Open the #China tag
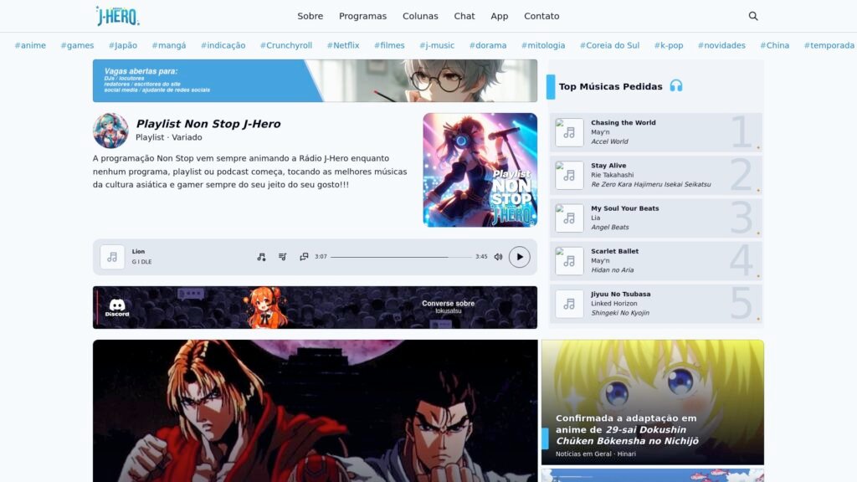The width and height of the screenshot is (857, 482). pos(774,45)
